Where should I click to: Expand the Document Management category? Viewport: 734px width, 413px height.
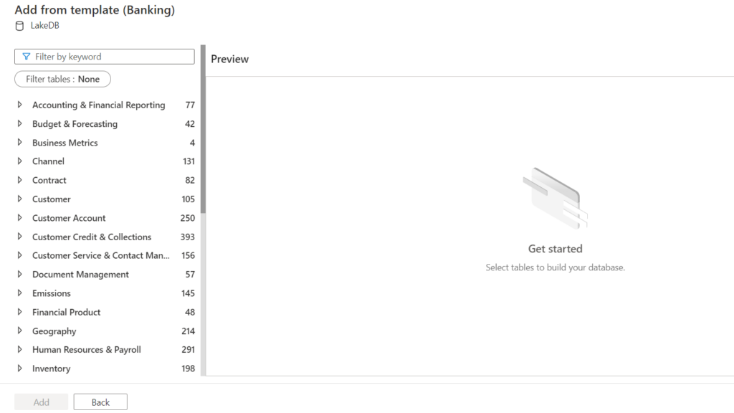19,274
